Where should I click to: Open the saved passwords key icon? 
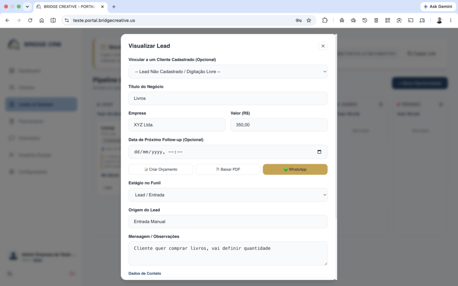tap(298, 21)
